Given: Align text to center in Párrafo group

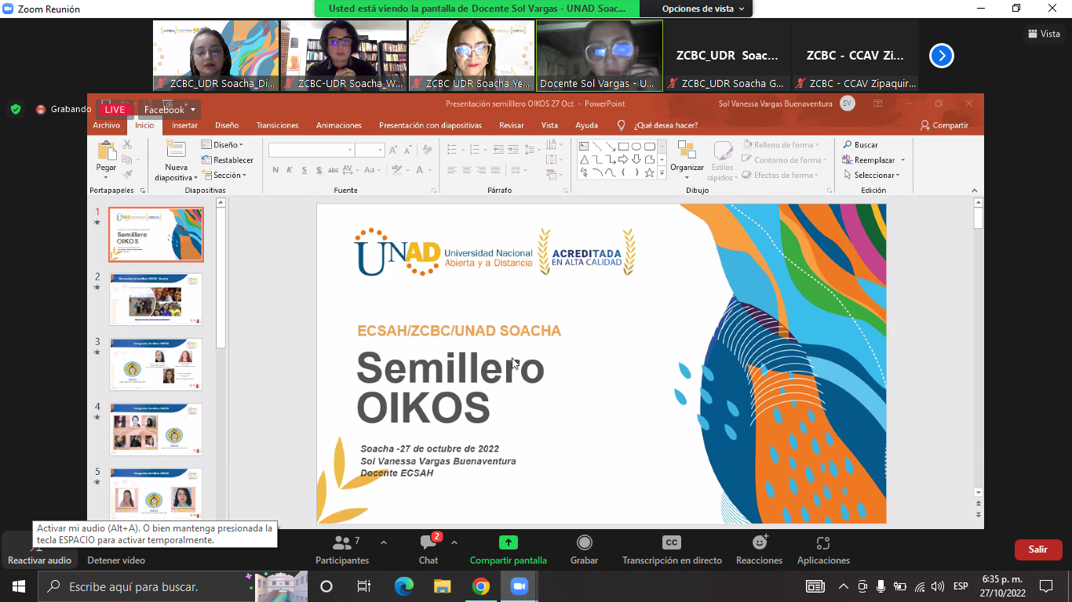Looking at the screenshot, I should [x=466, y=170].
